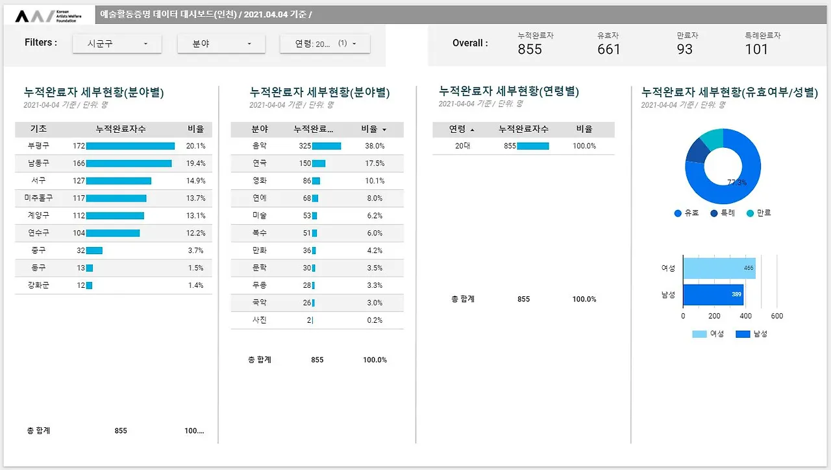This screenshot has width=831, height=470.
Task: Click the 특례 legend dot under the donut chart
Action: click(714, 213)
